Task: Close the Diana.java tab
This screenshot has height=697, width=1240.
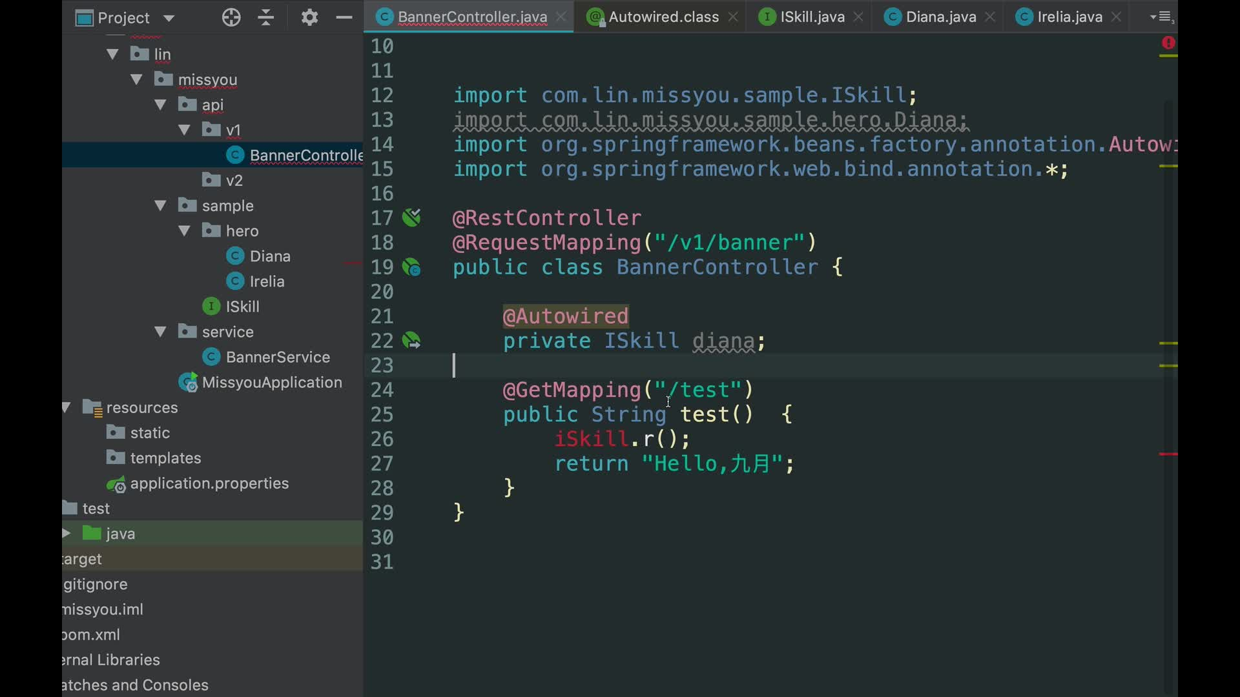Action: click(990, 17)
